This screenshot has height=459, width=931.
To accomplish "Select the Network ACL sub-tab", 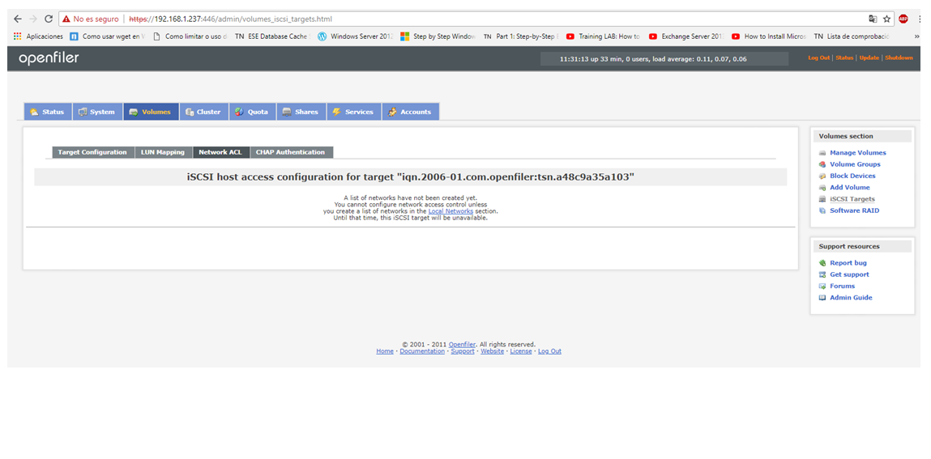I will point(221,152).
